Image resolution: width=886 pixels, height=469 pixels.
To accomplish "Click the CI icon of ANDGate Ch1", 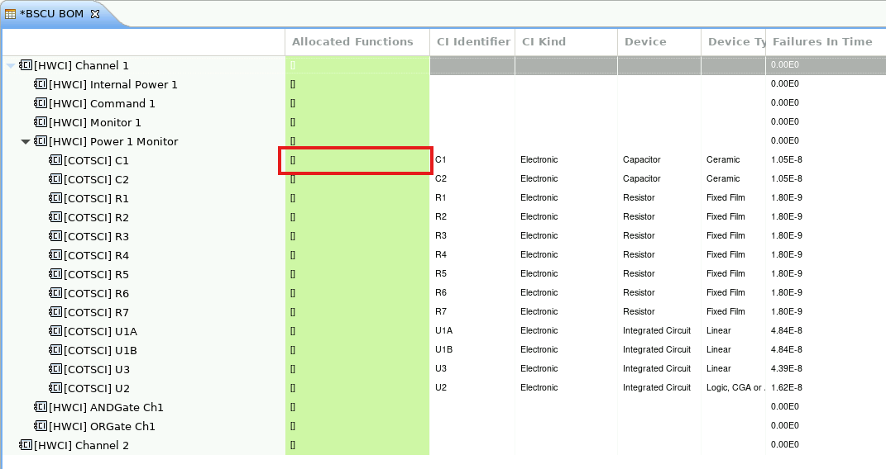I will point(41,407).
